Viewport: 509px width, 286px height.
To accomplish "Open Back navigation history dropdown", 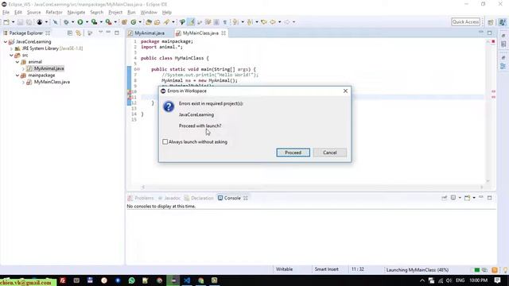I will click(279, 22).
